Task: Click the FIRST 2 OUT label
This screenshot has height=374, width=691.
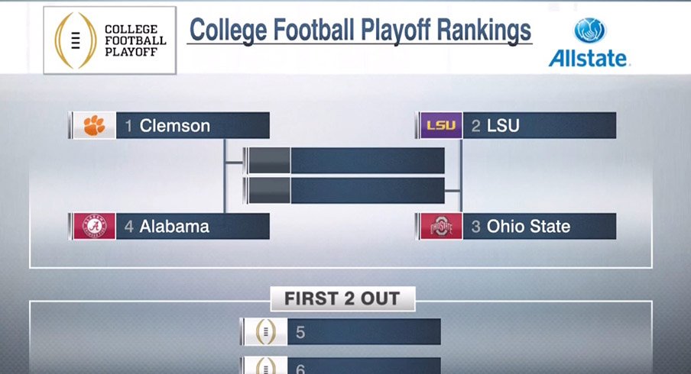Action: click(342, 298)
